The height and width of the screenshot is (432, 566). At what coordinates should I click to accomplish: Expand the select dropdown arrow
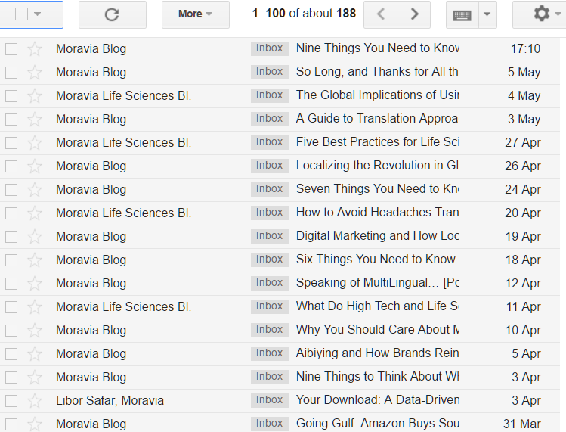(37, 14)
